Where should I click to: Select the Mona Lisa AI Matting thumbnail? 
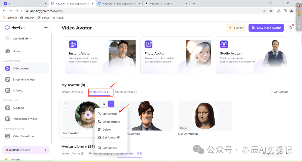point(205,116)
